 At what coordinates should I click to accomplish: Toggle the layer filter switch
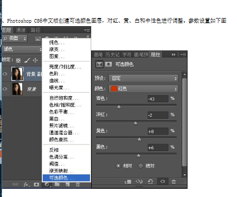point(88,37)
